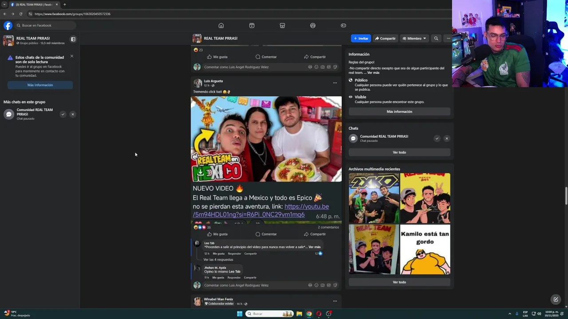Viewport: 568px width, 319px height.
Task: Open the browser tab search dropdown
Action: coord(4,4)
